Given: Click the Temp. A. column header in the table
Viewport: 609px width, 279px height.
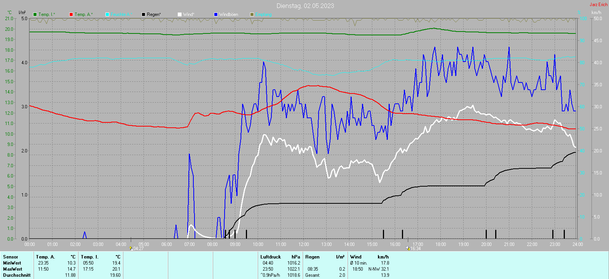Looking at the screenshot, I should (46, 257).
